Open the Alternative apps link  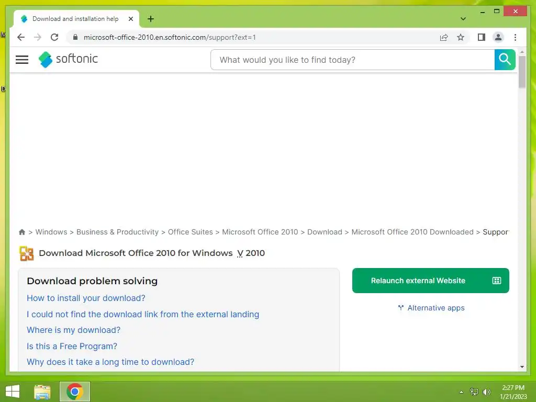pos(436,308)
